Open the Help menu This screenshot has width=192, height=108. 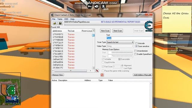pos(72,19)
